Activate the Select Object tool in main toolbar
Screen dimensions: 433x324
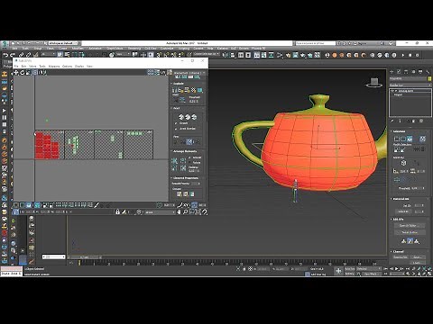click(x=60, y=55)
